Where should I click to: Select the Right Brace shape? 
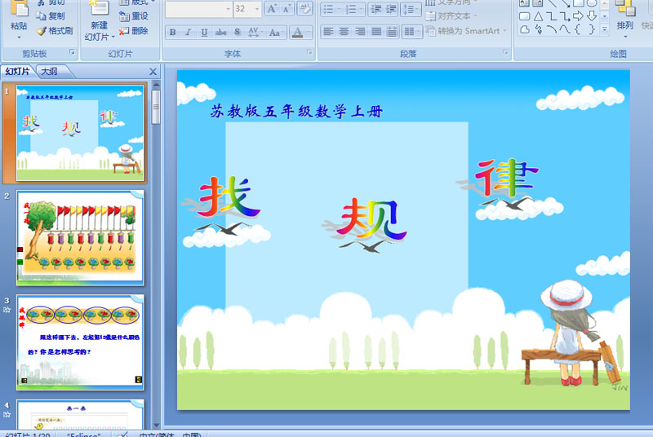point(591,29)
